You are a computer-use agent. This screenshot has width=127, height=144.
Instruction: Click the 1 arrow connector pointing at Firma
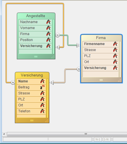point(78,45)
